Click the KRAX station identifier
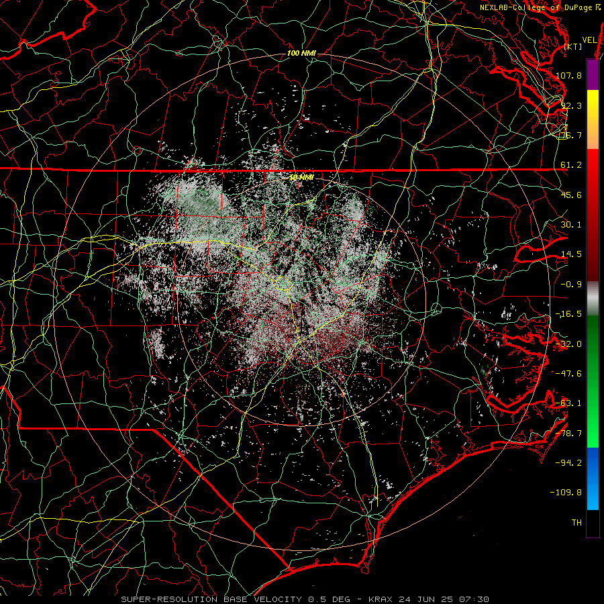604x604 pixels. [x=381, y=599]
